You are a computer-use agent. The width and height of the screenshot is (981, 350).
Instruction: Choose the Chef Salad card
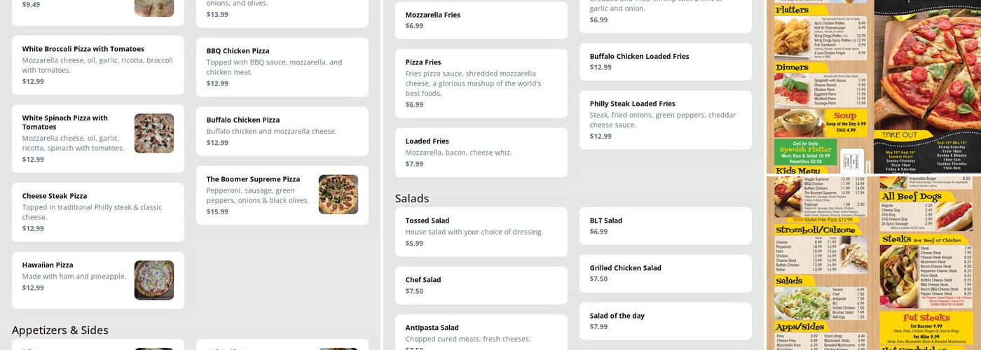pos(481,285)
